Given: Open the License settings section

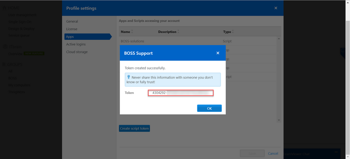Looking at the screenshot, I should pos(72,29).
